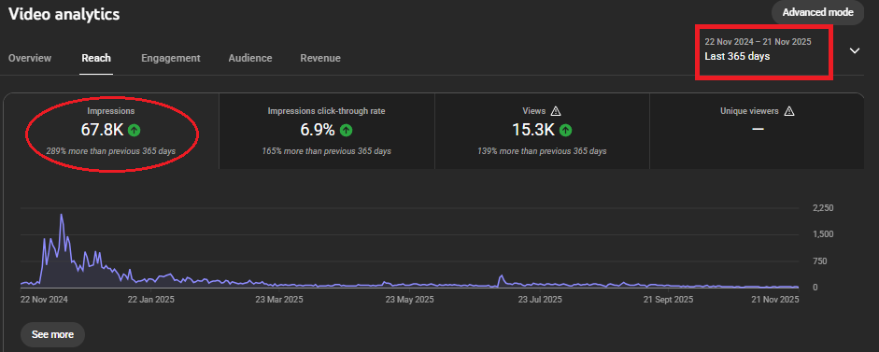Click the warning triangle beside Views
Viewport: 879px width, 352px height.
click(556, 111)
